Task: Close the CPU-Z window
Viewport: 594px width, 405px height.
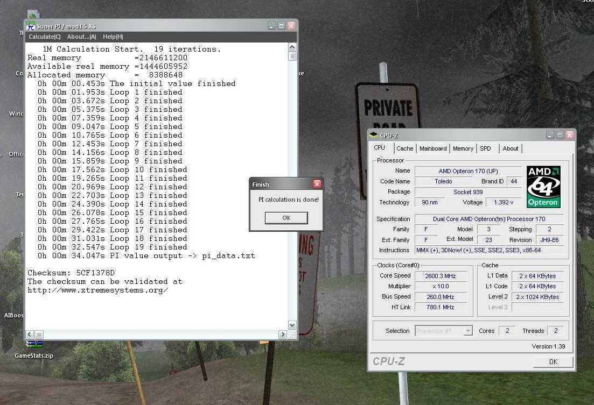Action: point(569,135)
